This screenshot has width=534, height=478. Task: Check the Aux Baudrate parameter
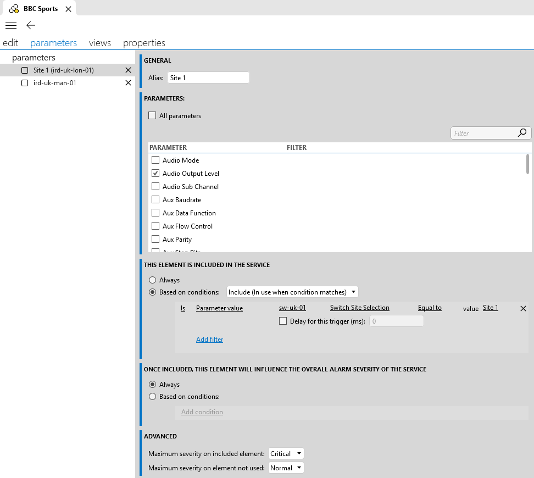(155, 199)
